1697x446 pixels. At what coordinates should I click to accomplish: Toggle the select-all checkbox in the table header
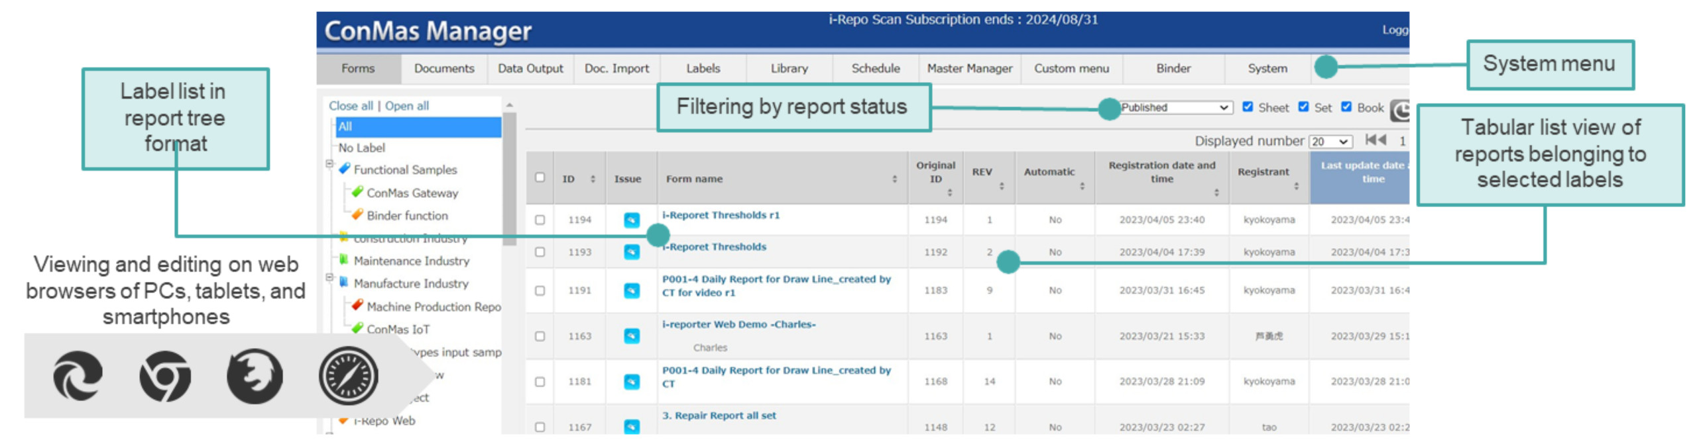(x=540, y=177)
